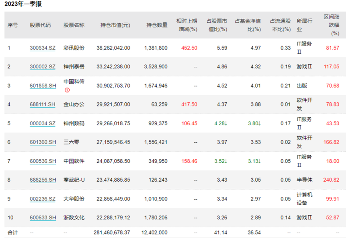Click the 股票名称 column header
Image resolution: width=346 pixels, height=238 pixels.
[x=74, y=25]
